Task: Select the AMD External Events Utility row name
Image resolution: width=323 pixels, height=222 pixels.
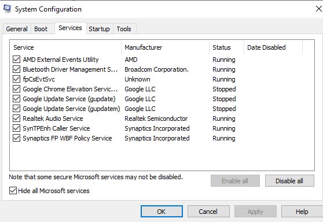Action: pos(61,60)
